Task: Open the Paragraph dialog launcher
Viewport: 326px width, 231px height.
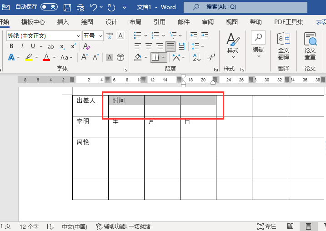Action: [x=216, y=70]
